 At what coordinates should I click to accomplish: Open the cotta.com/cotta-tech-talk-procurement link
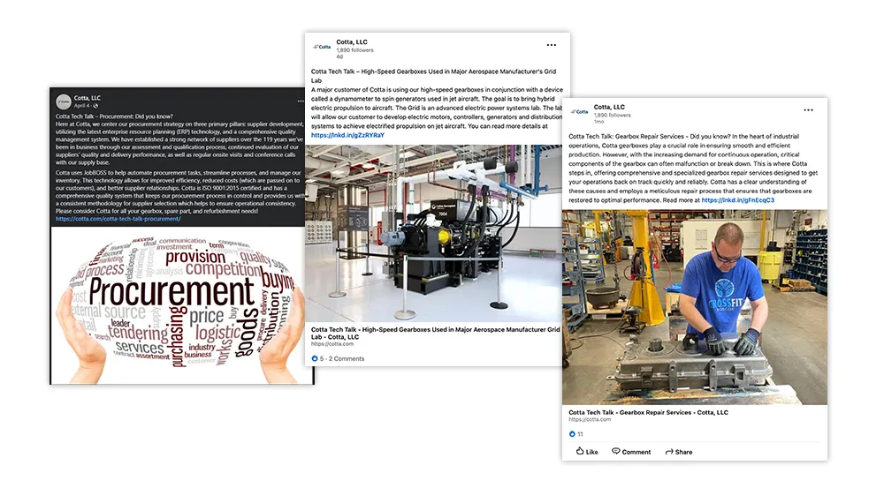point(118,219)
